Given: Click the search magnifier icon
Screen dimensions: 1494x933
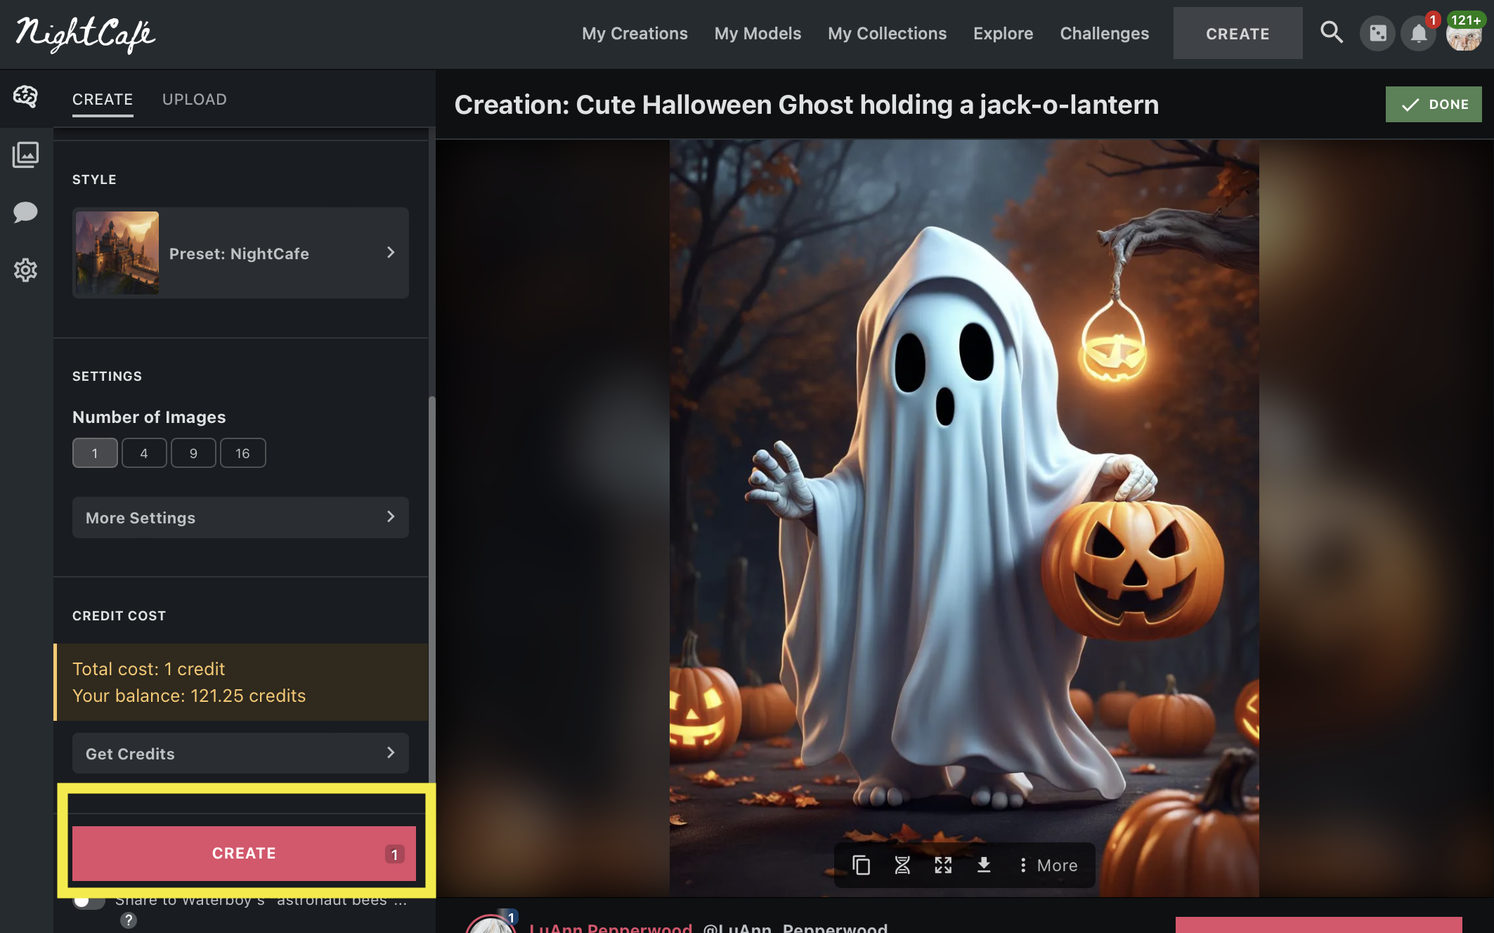Looking at the screenshot, I should pyautogui.click(x=1331, y=32).
